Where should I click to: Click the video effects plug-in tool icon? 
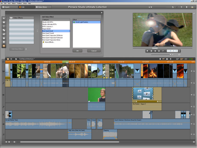coord(4,46)
